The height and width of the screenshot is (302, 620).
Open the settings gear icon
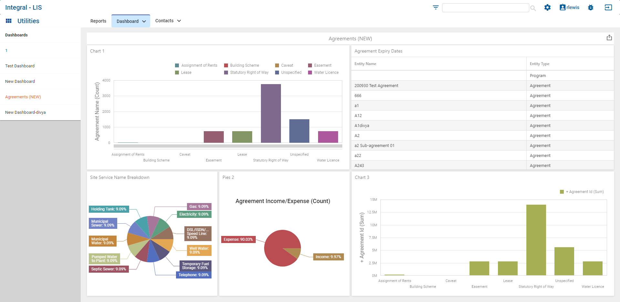click(x=547, y=7)
